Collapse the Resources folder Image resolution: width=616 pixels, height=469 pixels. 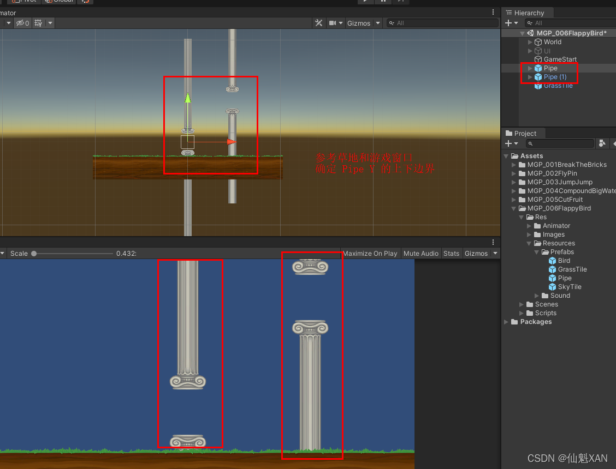coord(529,243)
